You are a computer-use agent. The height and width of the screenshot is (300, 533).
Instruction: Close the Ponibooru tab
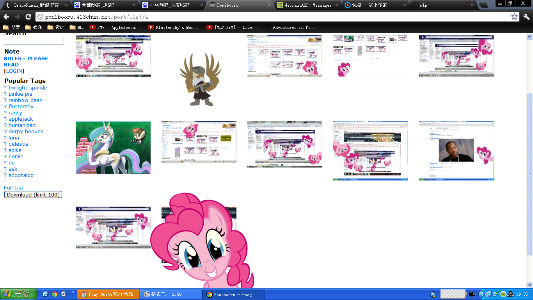(269, 5)
